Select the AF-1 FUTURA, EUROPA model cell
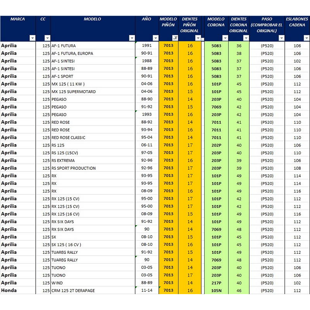Screen dimensions: 310x310 click(x=93, y=53)
